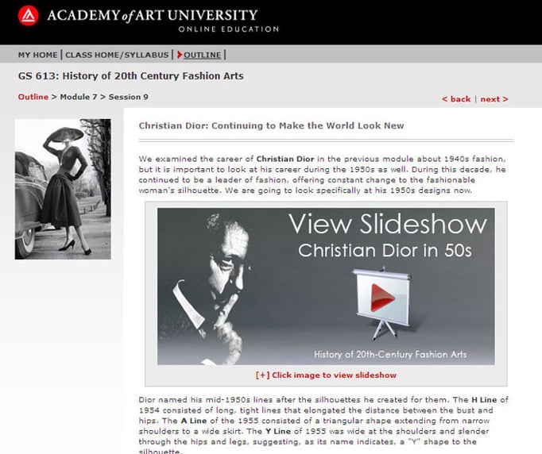Viewport: 542px width, 454px height.
Task: Click 'Christian Dior in 50s' banner subtitle
Action: pyautogui.click(x=385, y=250)
